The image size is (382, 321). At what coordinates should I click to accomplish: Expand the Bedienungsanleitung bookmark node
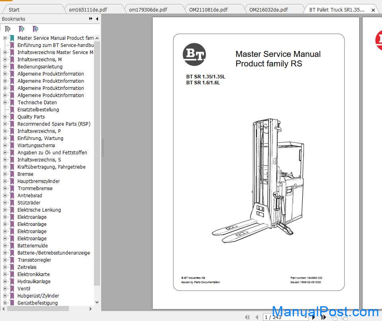(x=5, y=67)
